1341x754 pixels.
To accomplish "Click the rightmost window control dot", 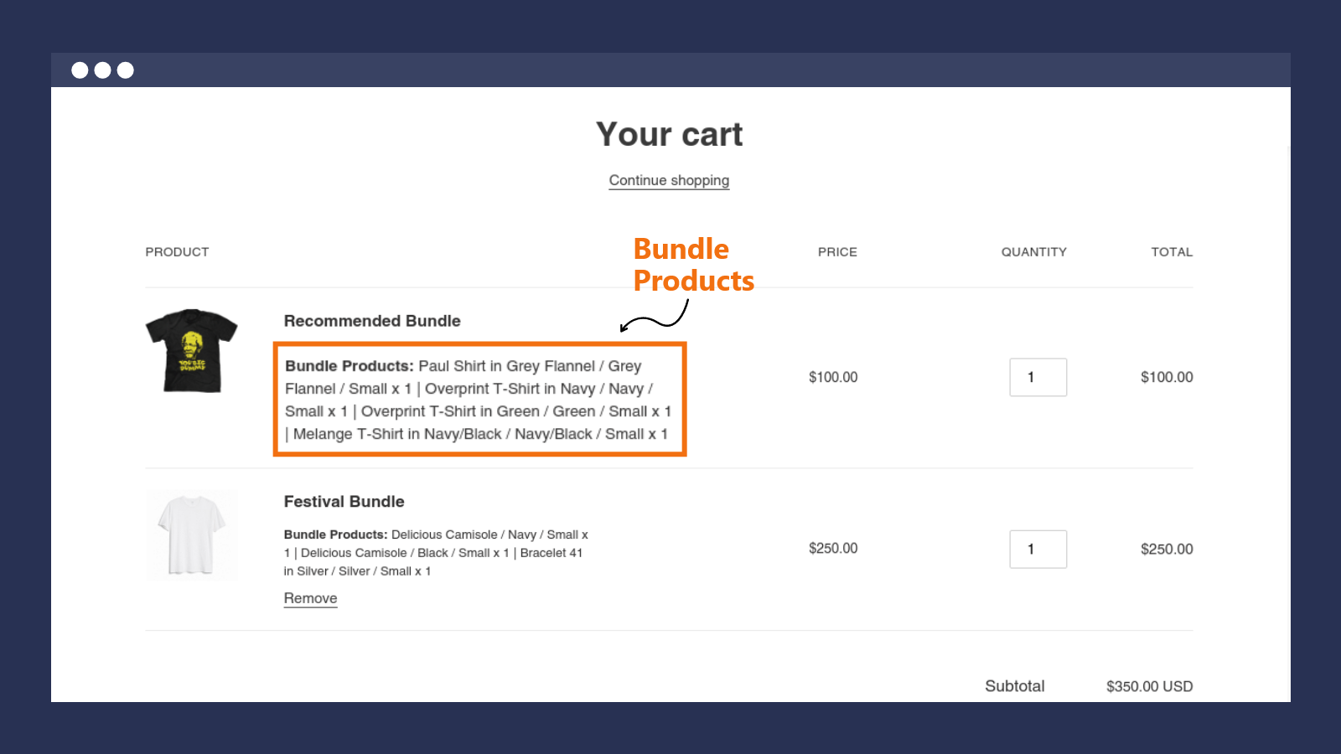I will (x=125, y=70).
